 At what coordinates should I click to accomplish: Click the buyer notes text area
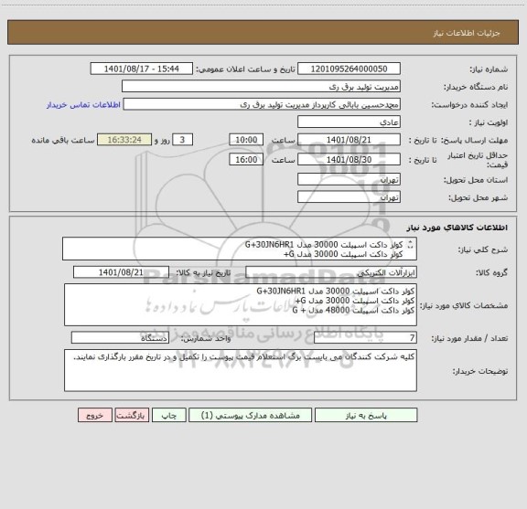[241, 370]
